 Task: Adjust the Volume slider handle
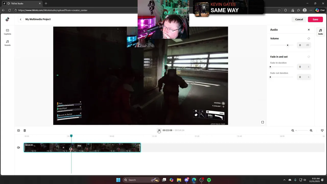[x=288, y=45]
